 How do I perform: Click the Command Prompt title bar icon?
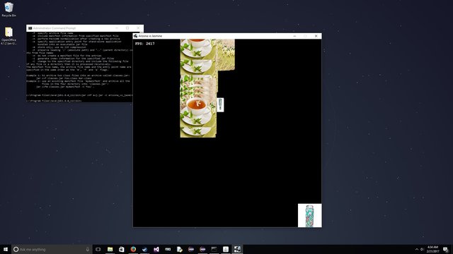[30, 28]
